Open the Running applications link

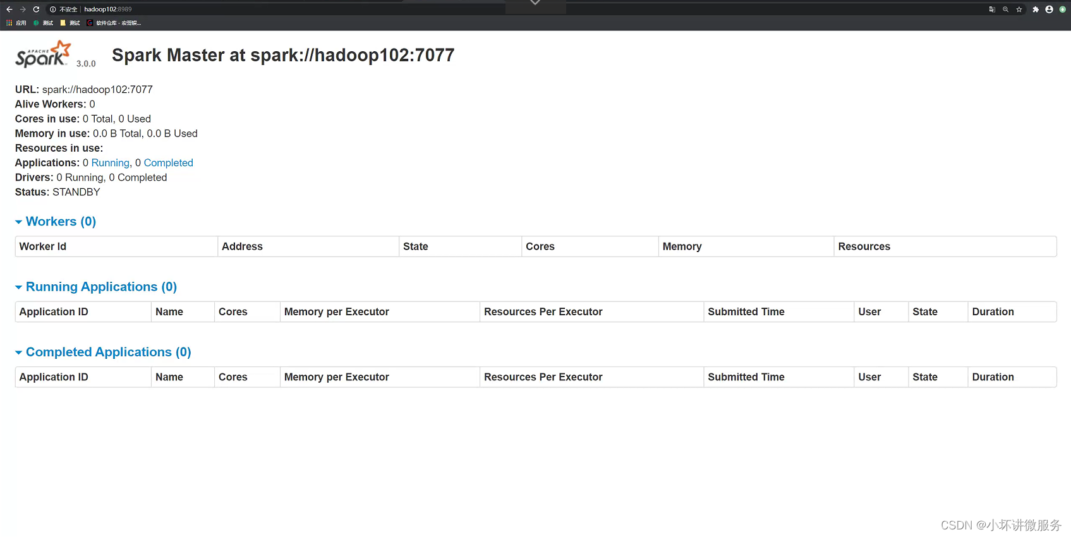tap(111, 163)
